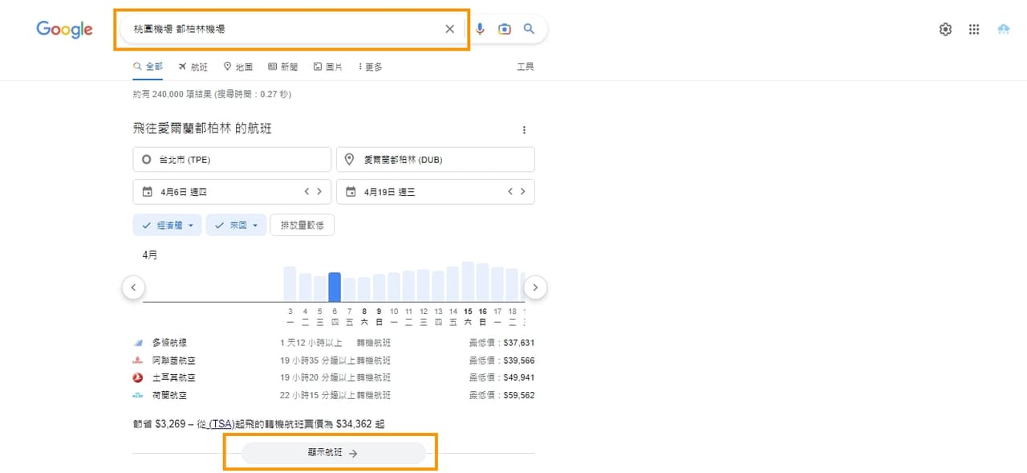
Task: Click the 多條航線 airline icon
Action: point(137,342)
